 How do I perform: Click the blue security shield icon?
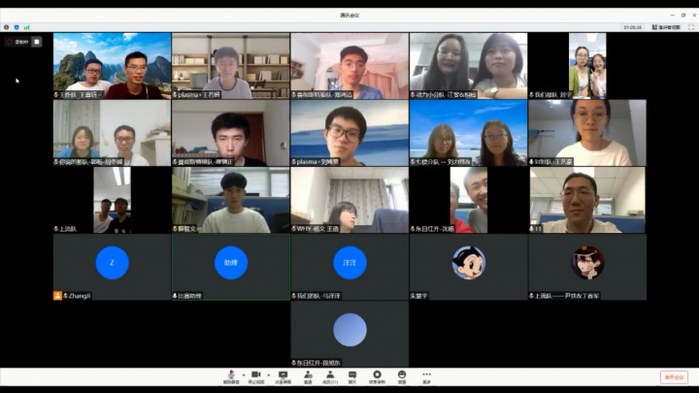tap(17, 27)
